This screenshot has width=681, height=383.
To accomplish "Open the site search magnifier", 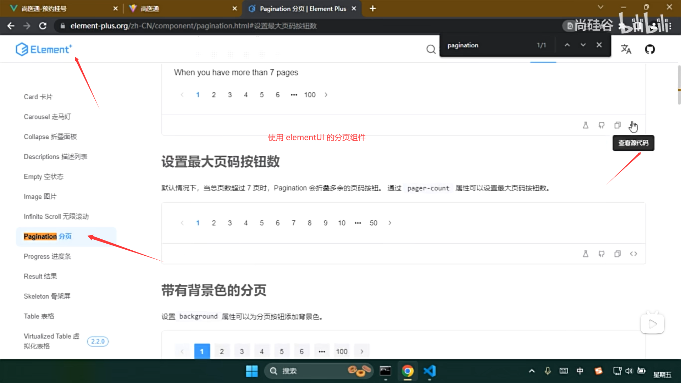I will point(431,49).
